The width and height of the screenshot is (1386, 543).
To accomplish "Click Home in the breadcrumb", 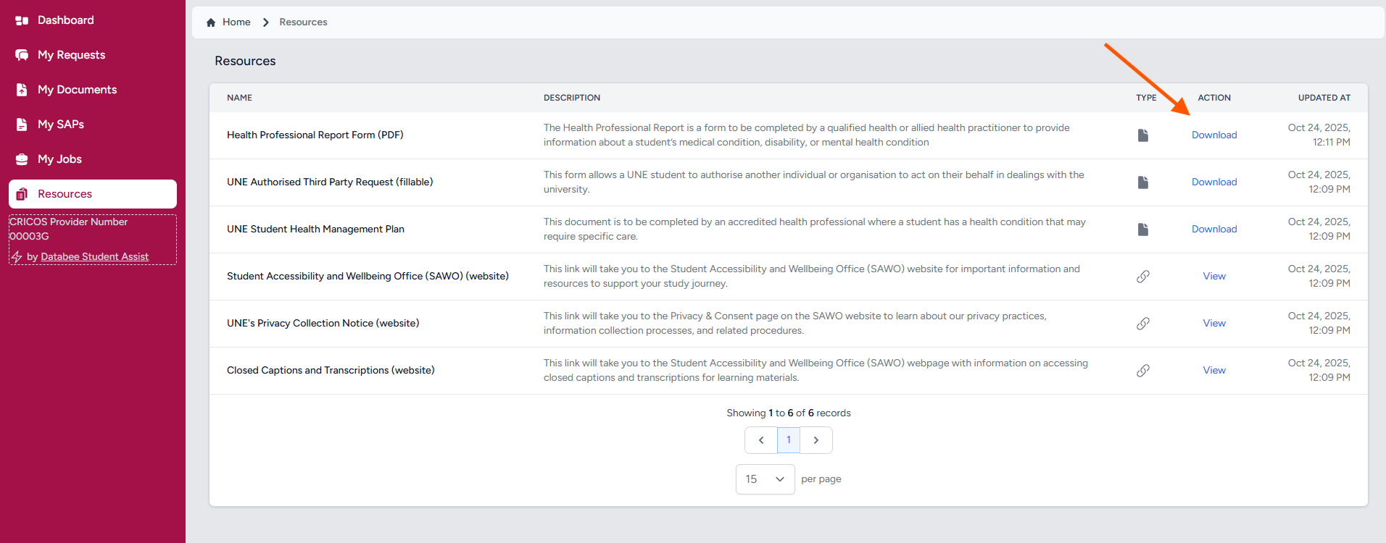I will pyautogui.click(x=236, y=22).
